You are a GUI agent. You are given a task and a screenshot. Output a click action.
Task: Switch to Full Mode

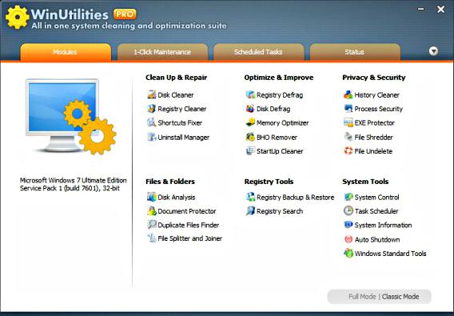[x=362, y=297]
